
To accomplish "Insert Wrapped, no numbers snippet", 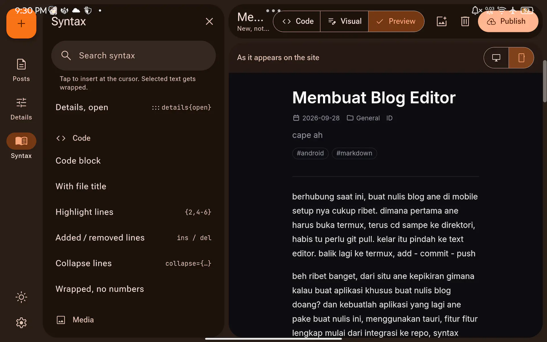I will tap(133, 289).
